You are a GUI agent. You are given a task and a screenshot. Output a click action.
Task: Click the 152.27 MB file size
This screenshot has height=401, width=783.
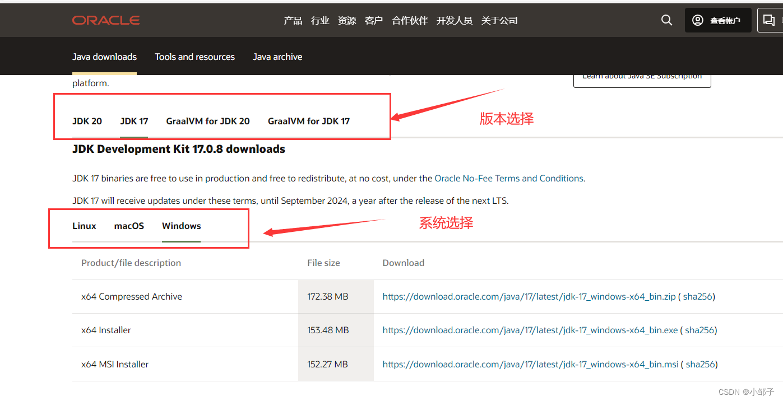327,364
